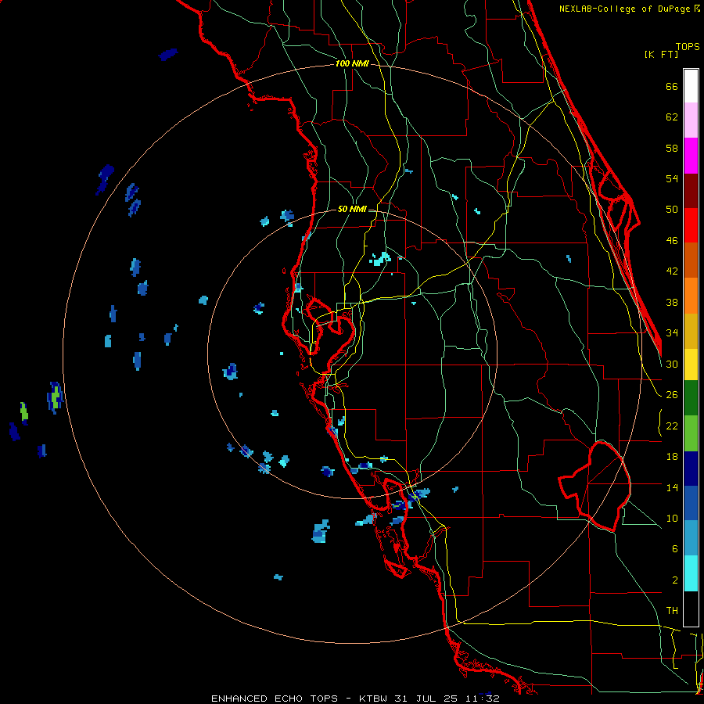Screen dimensions: 704x704
Task: Click the dark orange legend swatch
Action: (691, 260)
